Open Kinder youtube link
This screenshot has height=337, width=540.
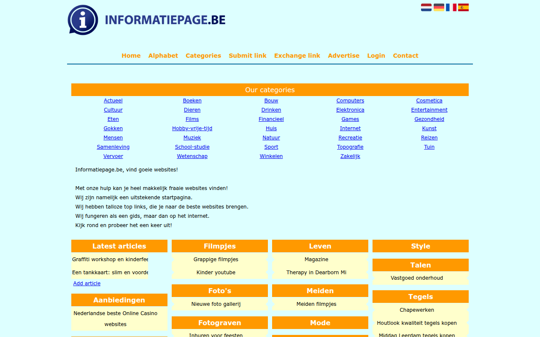[x=216, y=273]
